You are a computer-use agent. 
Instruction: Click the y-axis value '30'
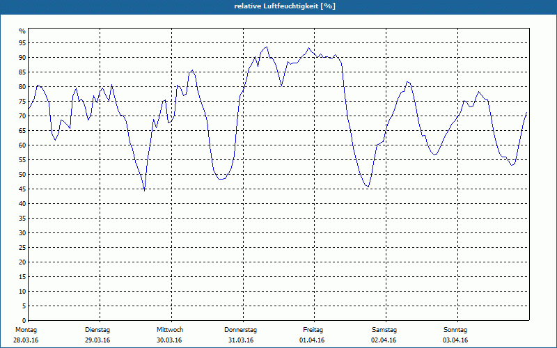(x=22, y=233)
